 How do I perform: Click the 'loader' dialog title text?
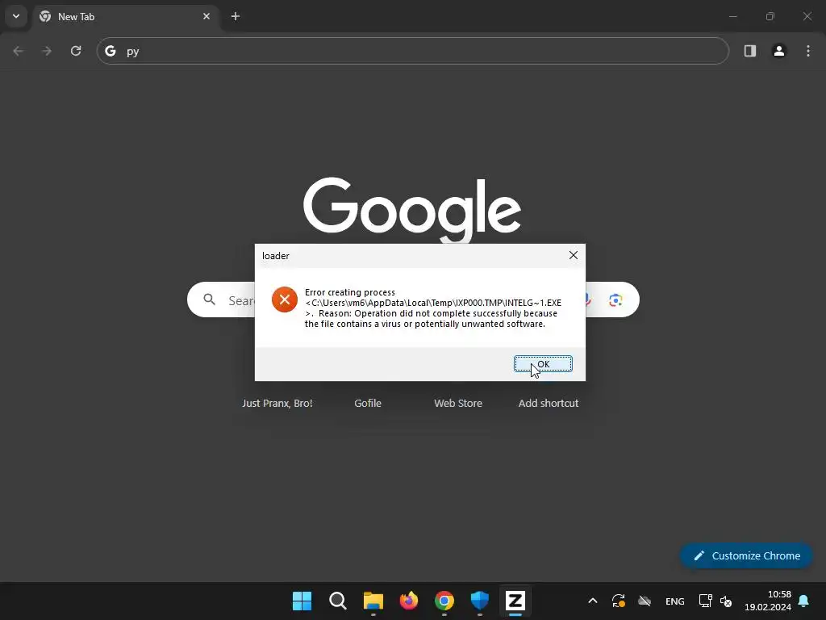276,256
